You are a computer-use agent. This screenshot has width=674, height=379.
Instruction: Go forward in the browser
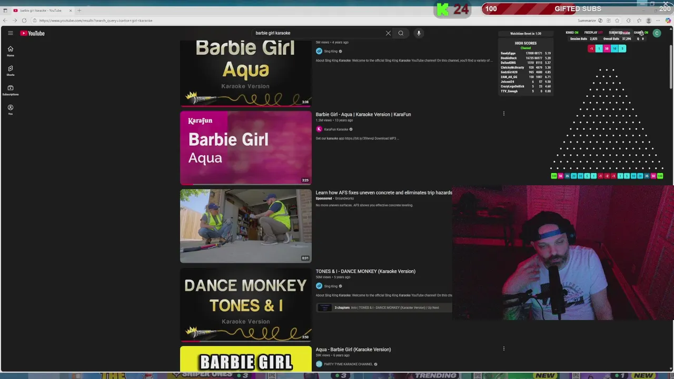pos(15,21)
